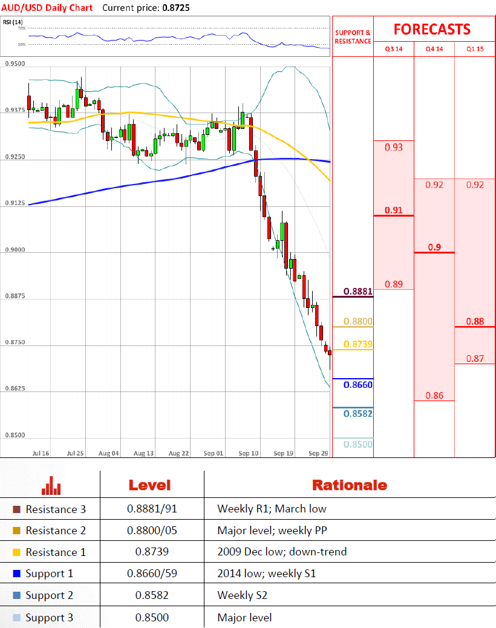The image size is (496, 628).
Task: Click the Resistance 1 row label
Action: pyautogui.click(x=56, y=552)
